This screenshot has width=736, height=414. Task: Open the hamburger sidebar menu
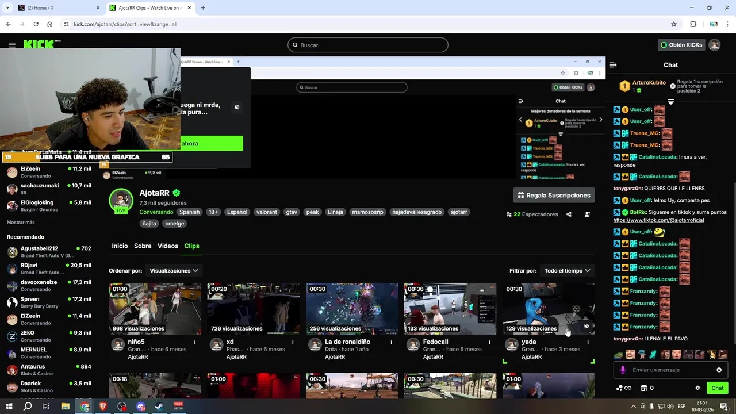(x=12, y=45)
